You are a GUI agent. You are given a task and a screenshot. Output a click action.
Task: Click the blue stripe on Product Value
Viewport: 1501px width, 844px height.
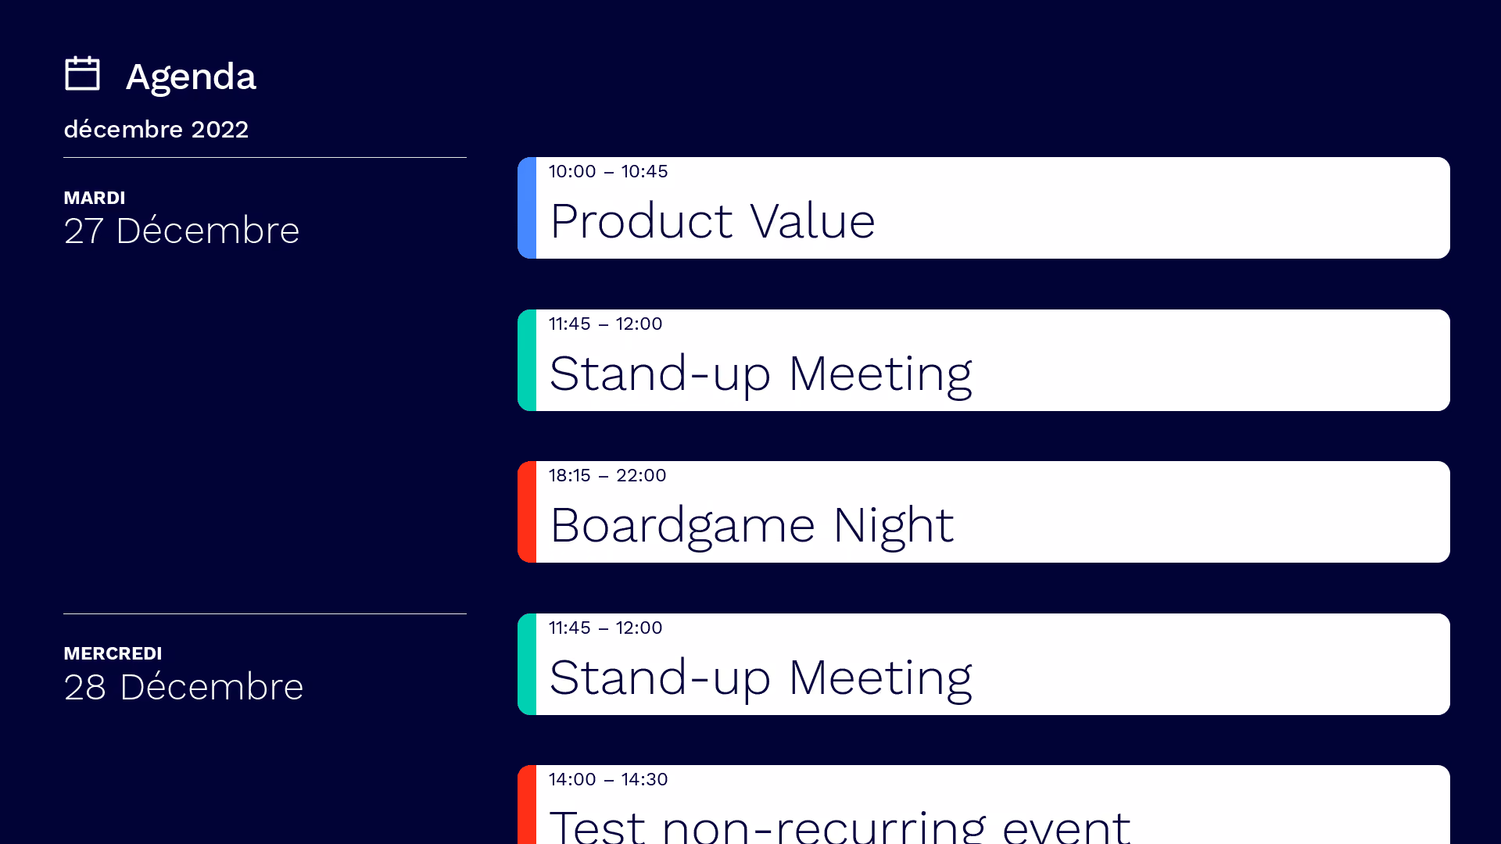(x=527, y=208)
